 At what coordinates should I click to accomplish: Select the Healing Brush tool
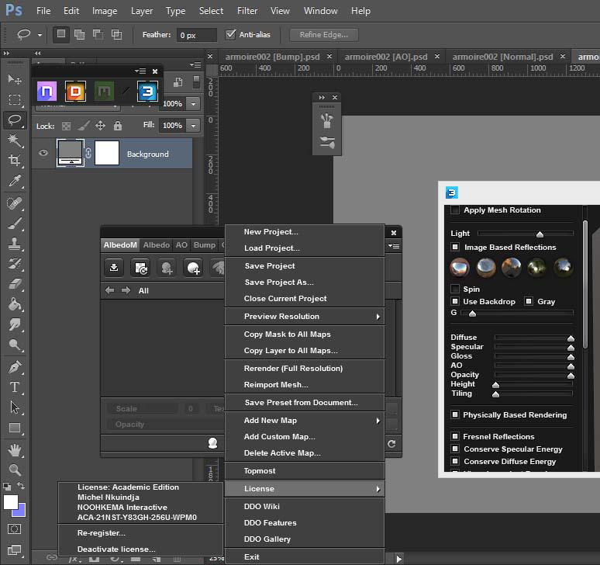tap(15, 203)
